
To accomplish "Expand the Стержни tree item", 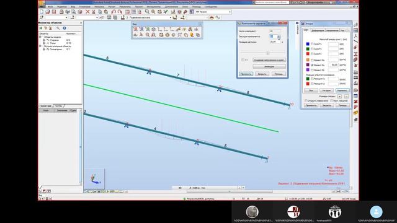I will (x=44, y=40).
